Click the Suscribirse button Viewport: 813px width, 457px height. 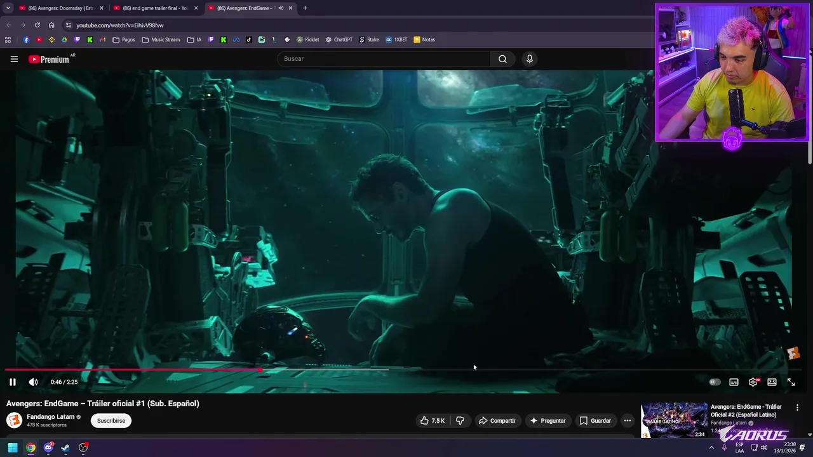111,421
